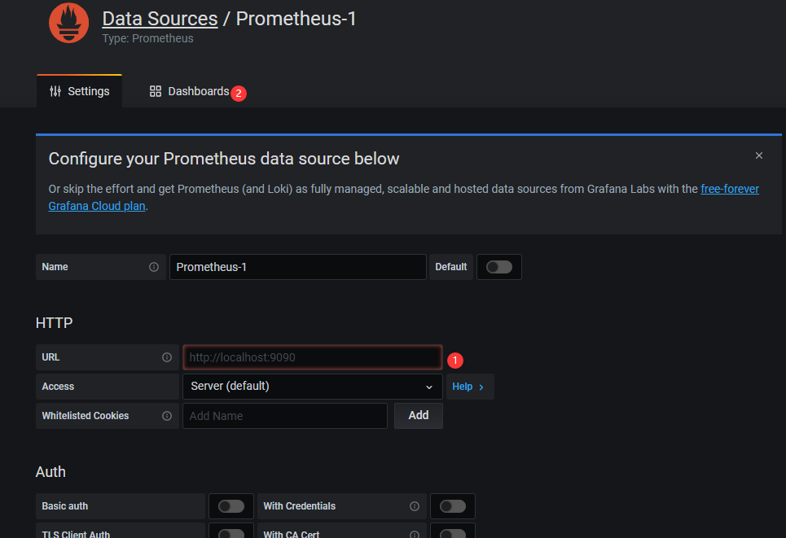
Task: Click the 'Access' field label
Action: [58, 387]
